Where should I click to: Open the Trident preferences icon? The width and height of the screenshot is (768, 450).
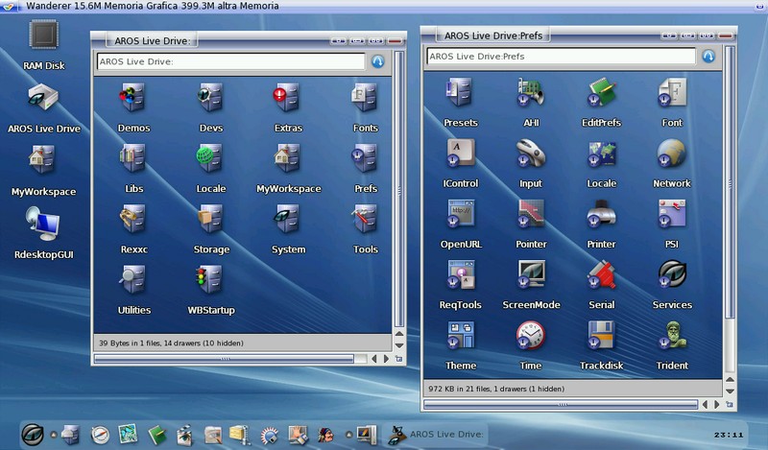tap(673, 335)
